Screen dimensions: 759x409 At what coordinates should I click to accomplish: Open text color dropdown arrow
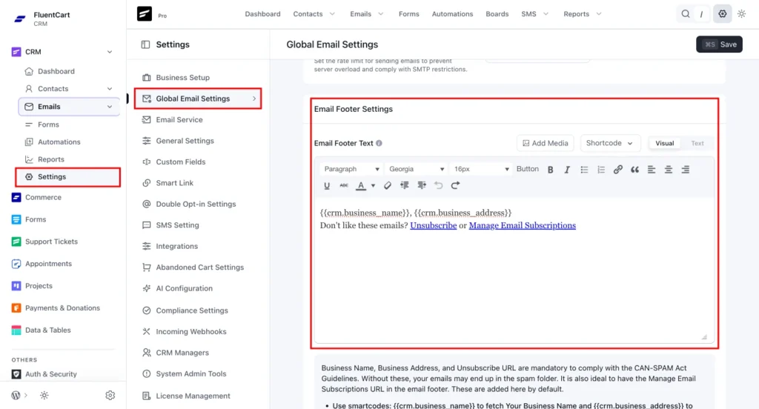[x=373, y=185]
